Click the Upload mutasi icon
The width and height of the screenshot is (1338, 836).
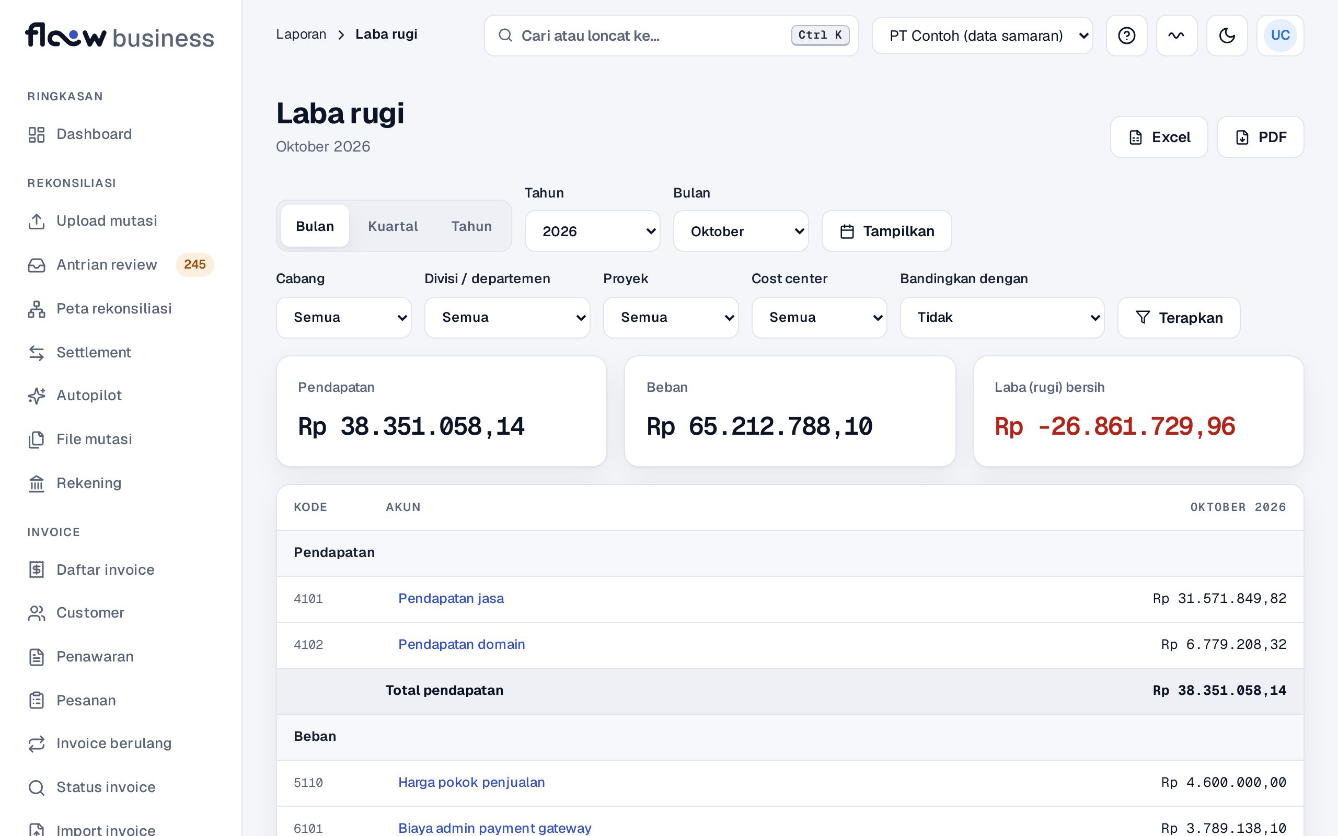point(37,221)
